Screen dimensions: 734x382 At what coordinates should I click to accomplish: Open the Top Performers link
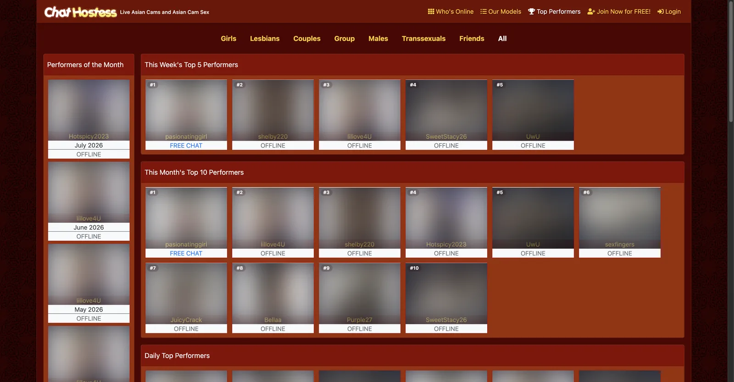tap(554, 11)
